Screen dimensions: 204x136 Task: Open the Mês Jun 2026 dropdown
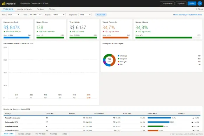click(x=35, y=15)
